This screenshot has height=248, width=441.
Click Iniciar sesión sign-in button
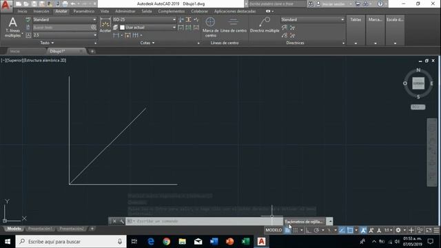click(x=334, y=4)
